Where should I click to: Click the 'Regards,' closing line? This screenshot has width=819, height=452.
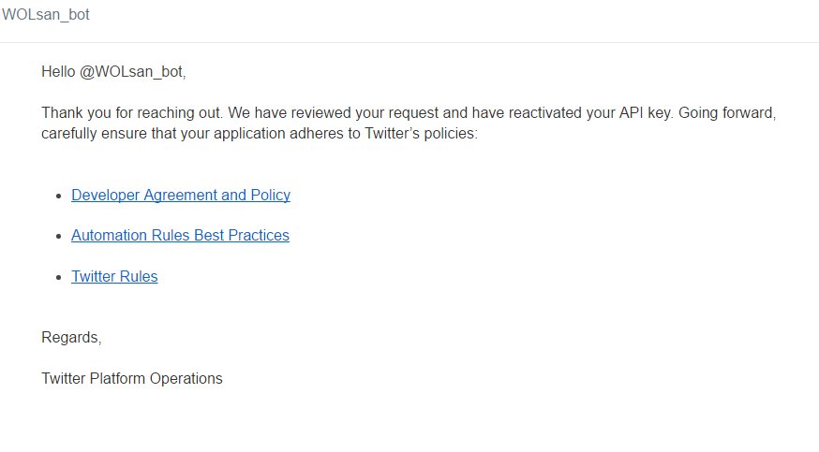(x=71, y=337)
